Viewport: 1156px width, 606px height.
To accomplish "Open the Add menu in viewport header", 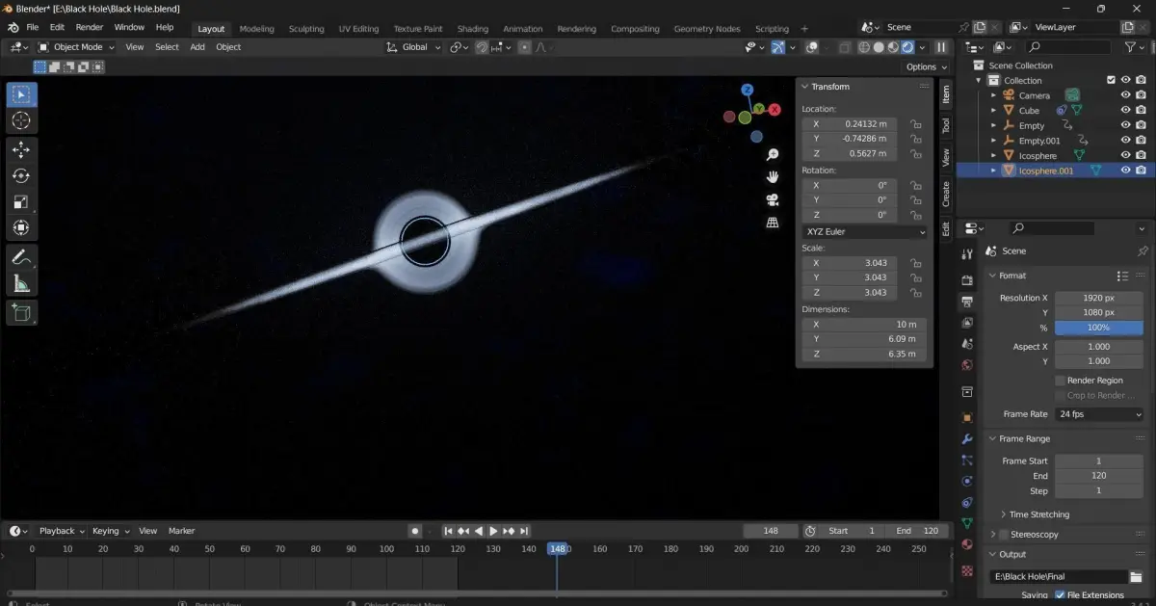I will tap(197, 46).
